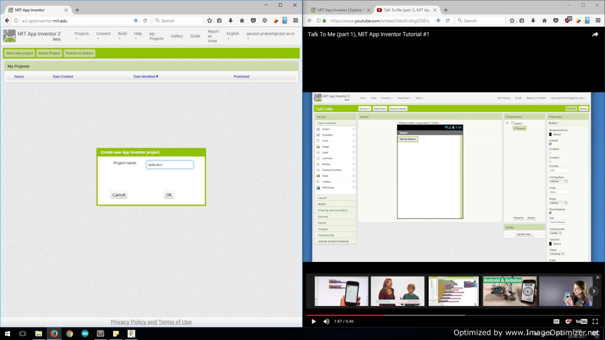Select the Talk To Me (part 1) browser tab
The image size is (605, 340).
coord(407,10)
